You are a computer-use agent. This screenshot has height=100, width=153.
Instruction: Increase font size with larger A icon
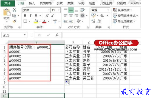click(x=47, y=16)
